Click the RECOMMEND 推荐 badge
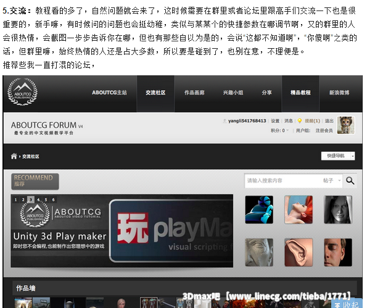Image resolution: width=375 pixels, height=308 pixels. point(35,181)
